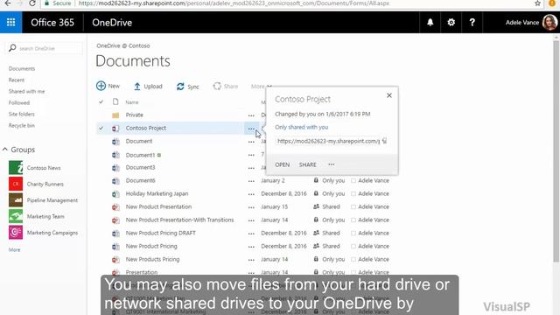Click Private folder icon
This screenshot has width=560, height=315.
[x=115, y=115]
